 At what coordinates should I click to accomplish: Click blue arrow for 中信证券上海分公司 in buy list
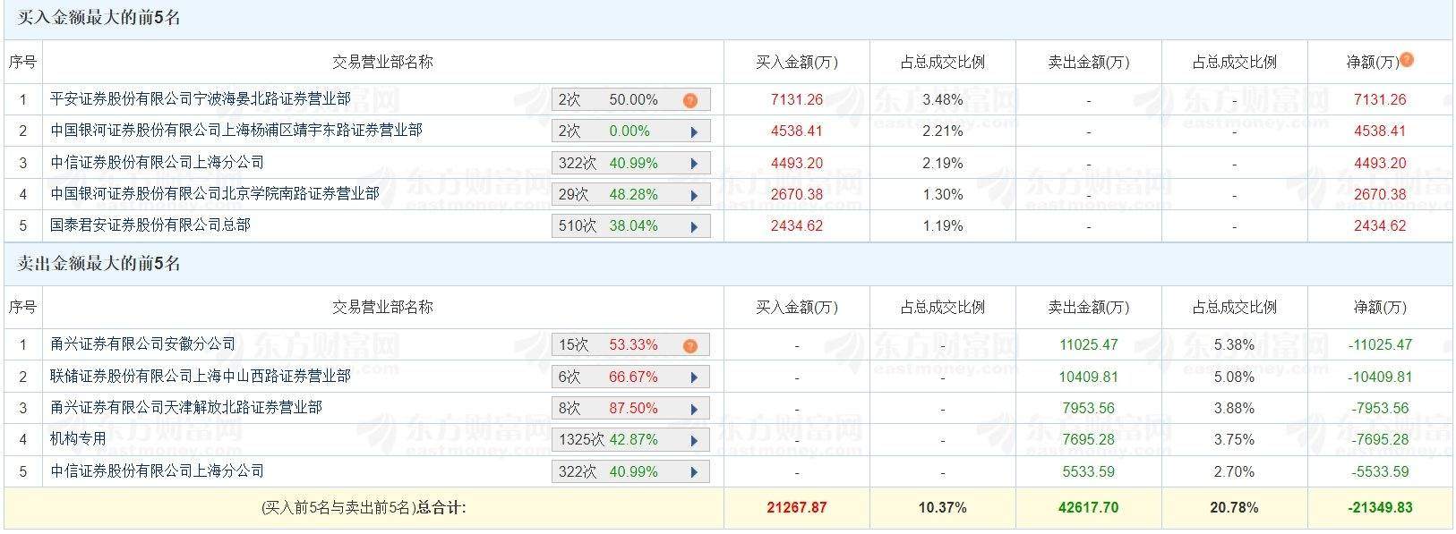point(694,164)
